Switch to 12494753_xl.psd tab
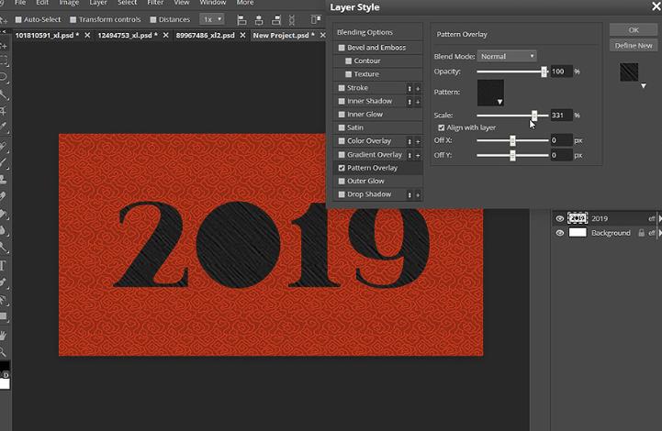Viewport: 662px width, 431px height. pyautogui.click(x=127, y=36)
